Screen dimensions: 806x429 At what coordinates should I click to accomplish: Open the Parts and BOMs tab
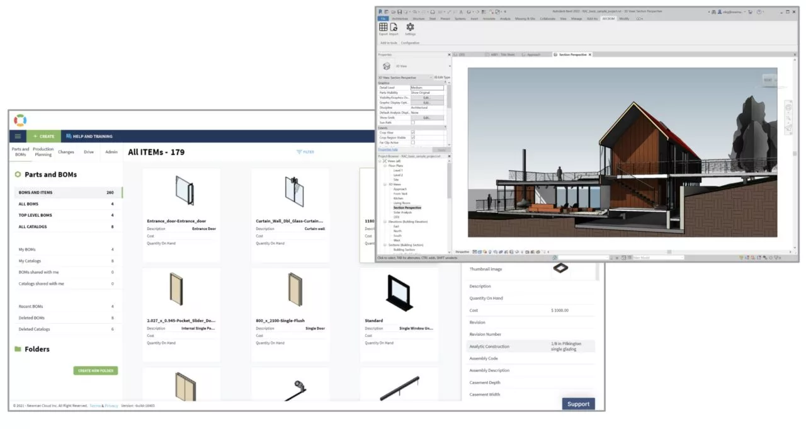point(21,152)
